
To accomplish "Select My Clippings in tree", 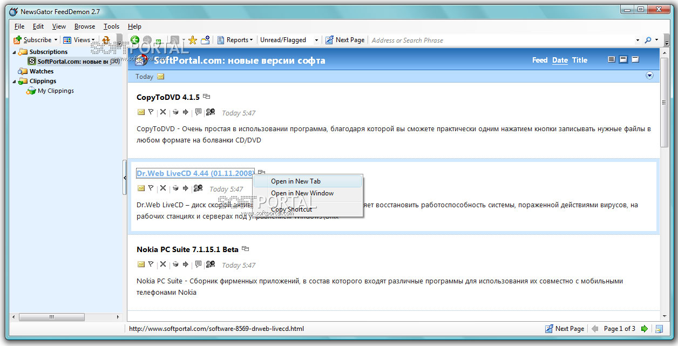I will coord(56,91).
